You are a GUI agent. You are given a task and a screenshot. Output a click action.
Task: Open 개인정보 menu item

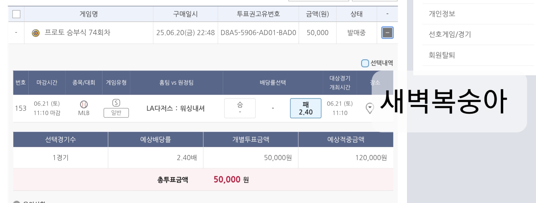442,14
